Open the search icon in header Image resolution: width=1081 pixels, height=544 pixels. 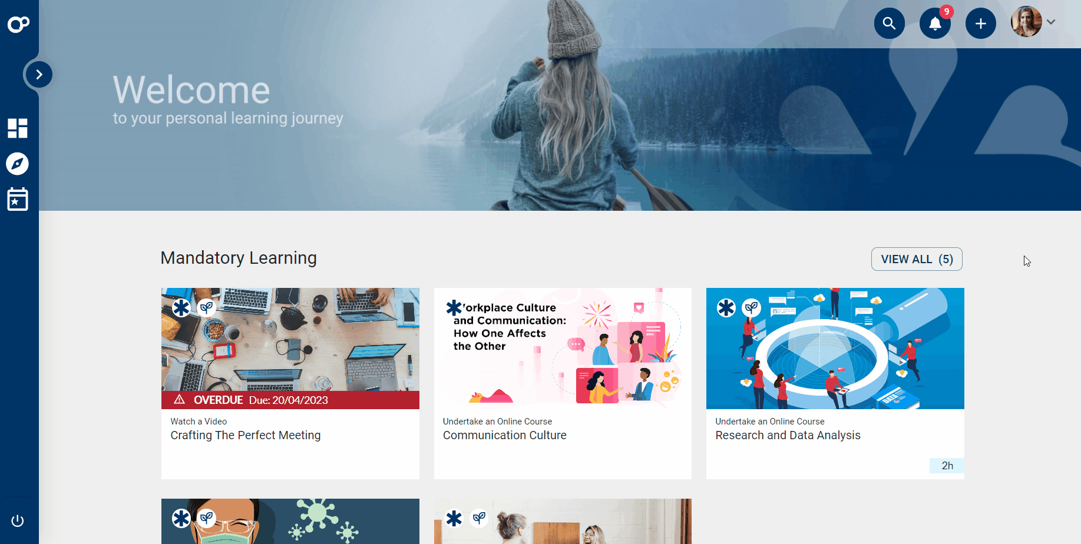click(889, 24)
